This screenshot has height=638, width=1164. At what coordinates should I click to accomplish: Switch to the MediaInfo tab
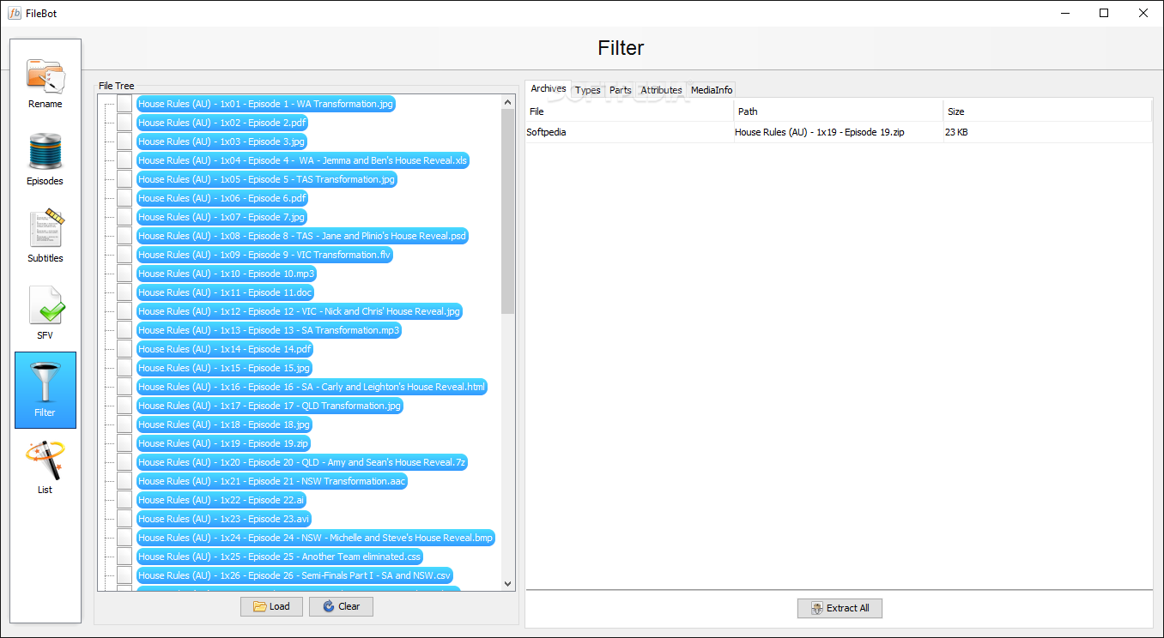pyautogui.click(x=712, y=90)
